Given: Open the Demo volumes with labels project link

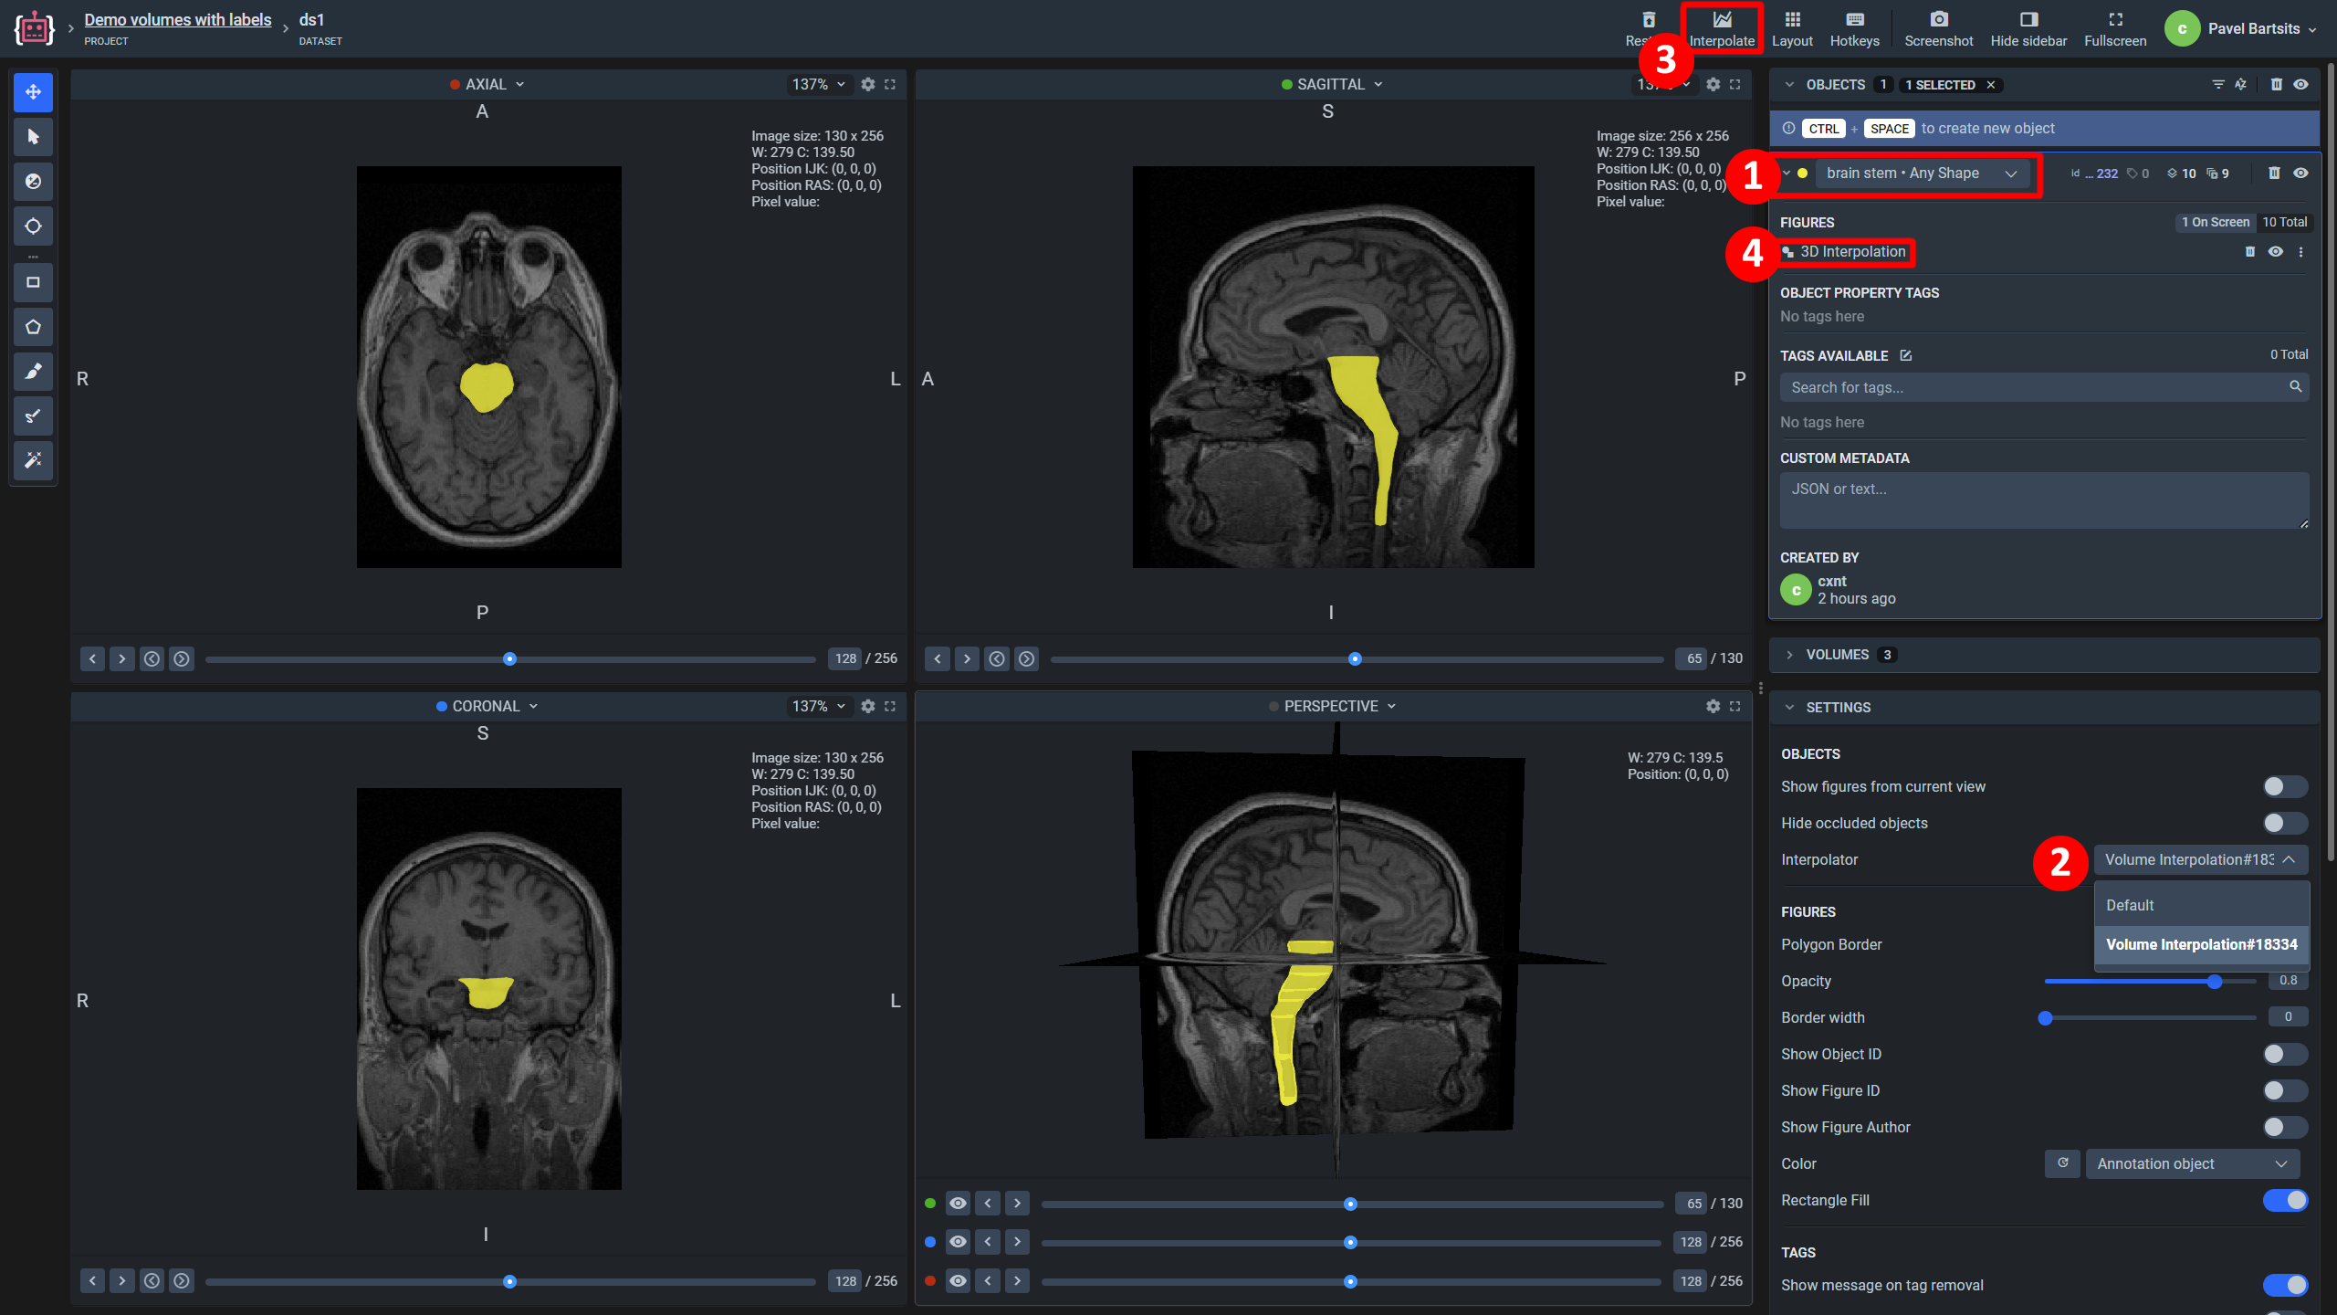Looking at the screenshot, I should pyautogui.click(x=177, y=19).
